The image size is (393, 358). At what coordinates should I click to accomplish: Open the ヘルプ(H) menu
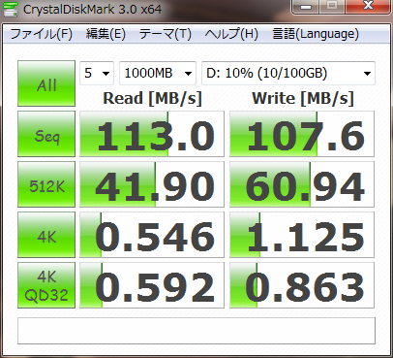[231, 34]
